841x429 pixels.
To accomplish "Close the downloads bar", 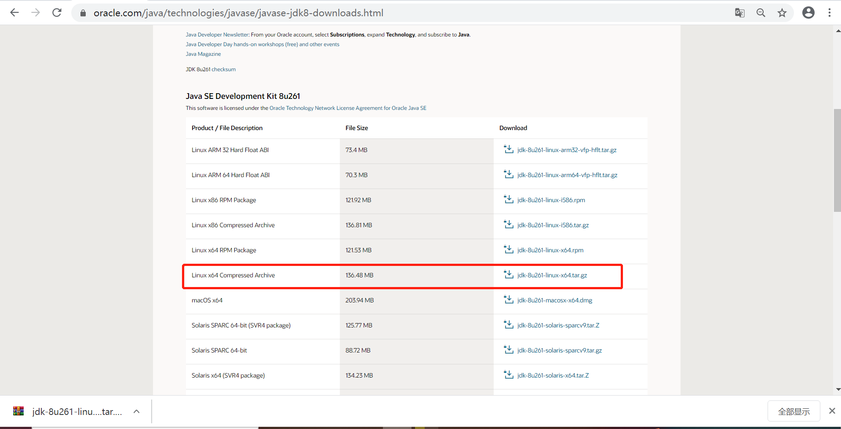I will [x=832, y=411].
